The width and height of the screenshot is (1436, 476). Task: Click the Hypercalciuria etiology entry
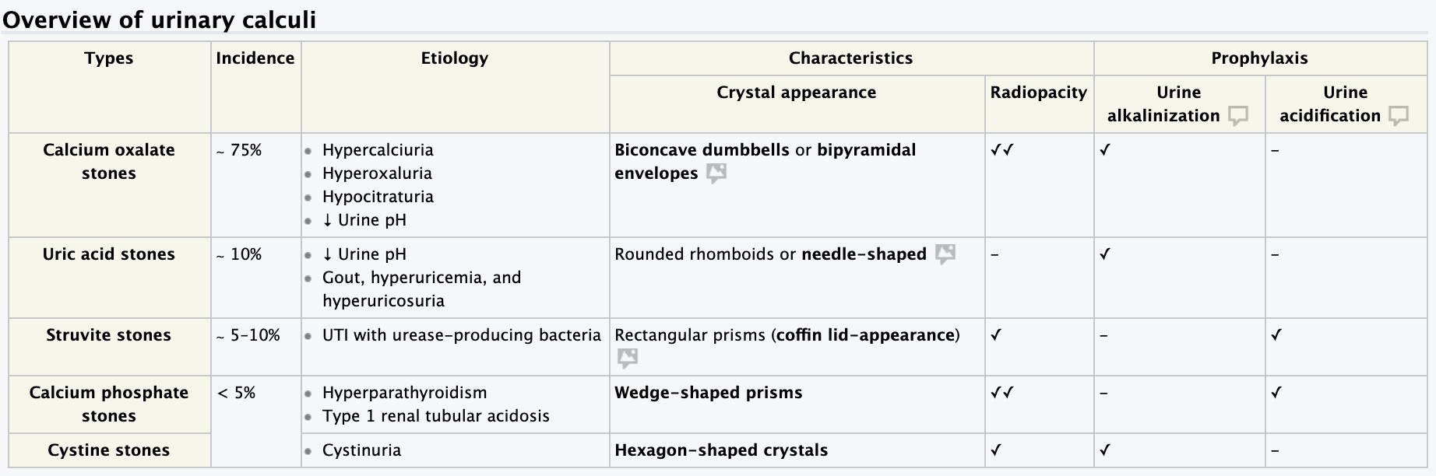pyautogui.click(x=378, y=150)
